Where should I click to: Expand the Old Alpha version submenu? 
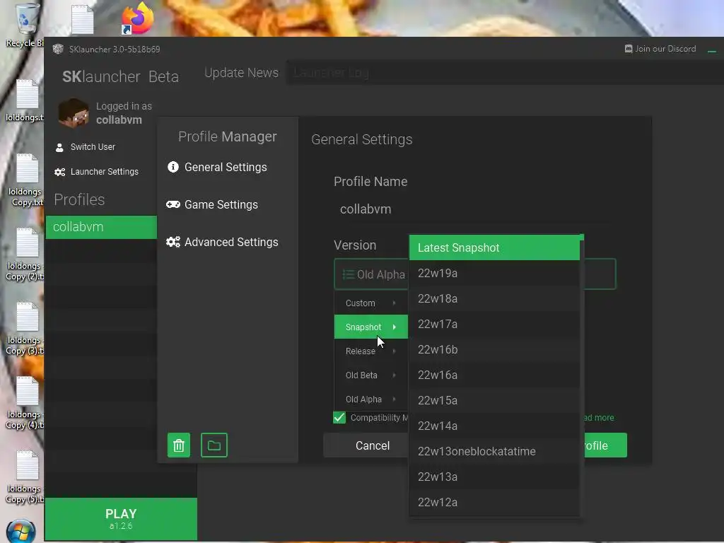pos(370,399)
